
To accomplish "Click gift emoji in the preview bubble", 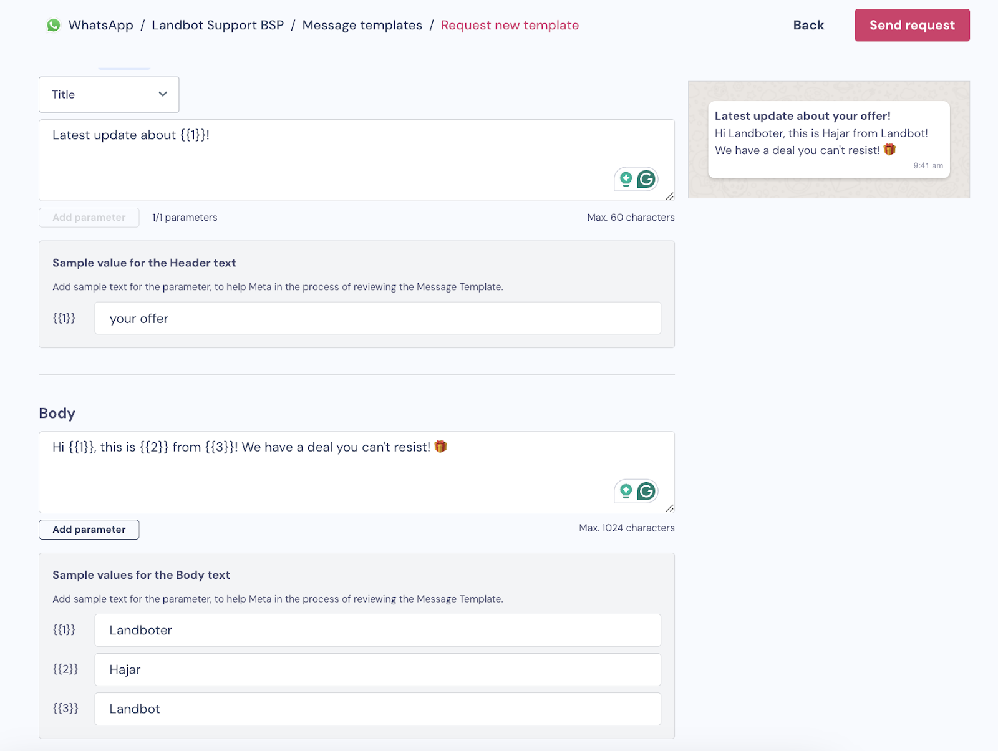I will click(x=890, y=150).
